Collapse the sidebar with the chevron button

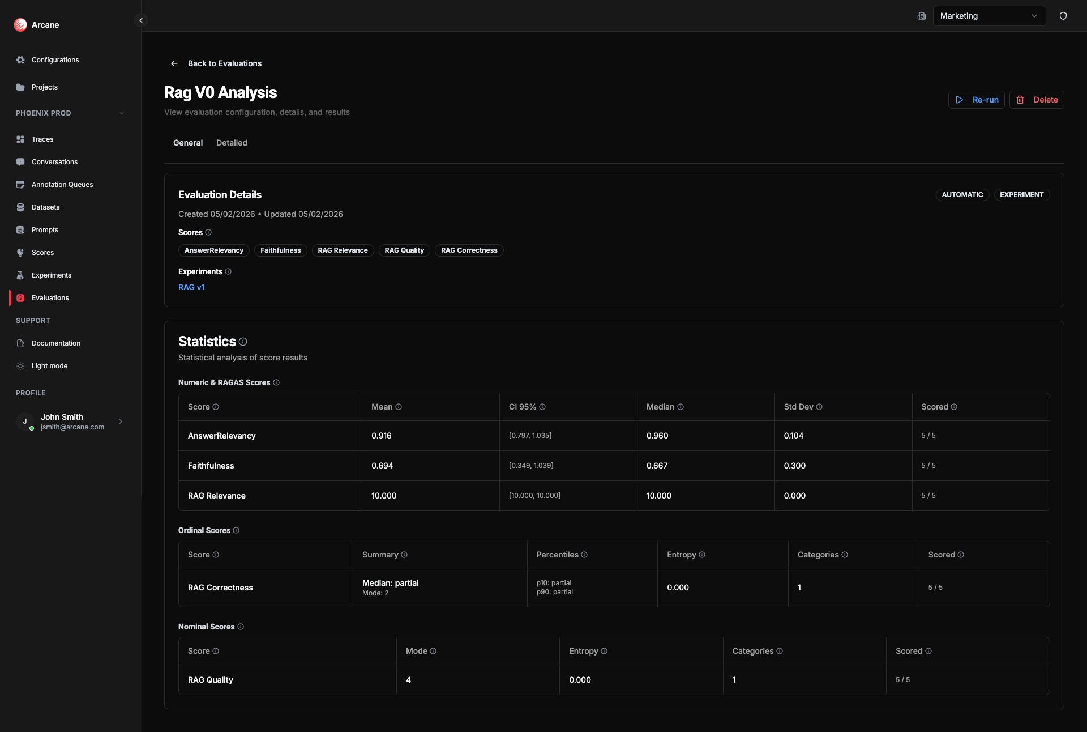point(140,20)
